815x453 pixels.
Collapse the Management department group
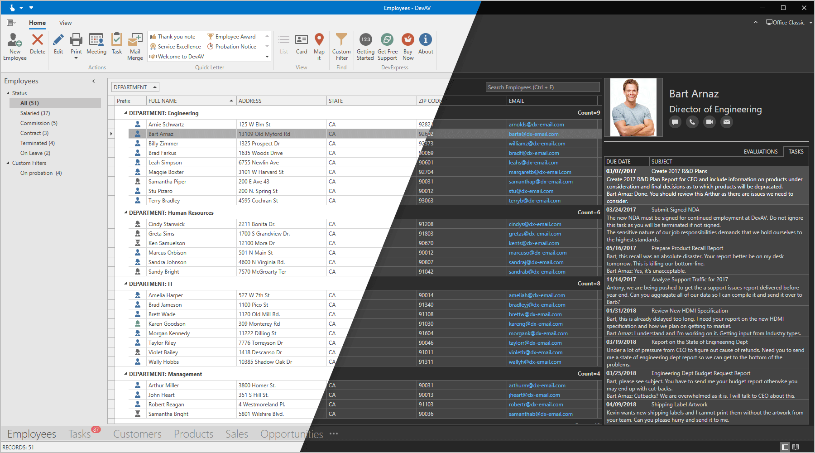pos(125,374)
